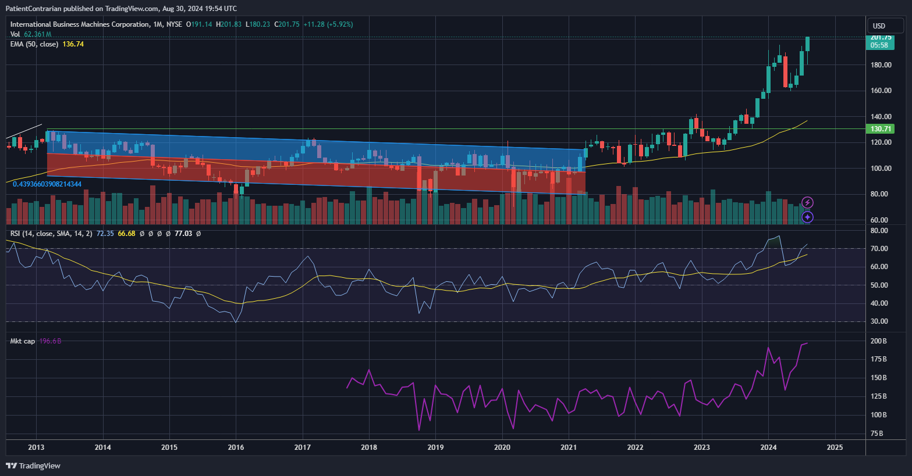
Task: Click the 120.00 price axis label
Action: (x=881, y=142)
